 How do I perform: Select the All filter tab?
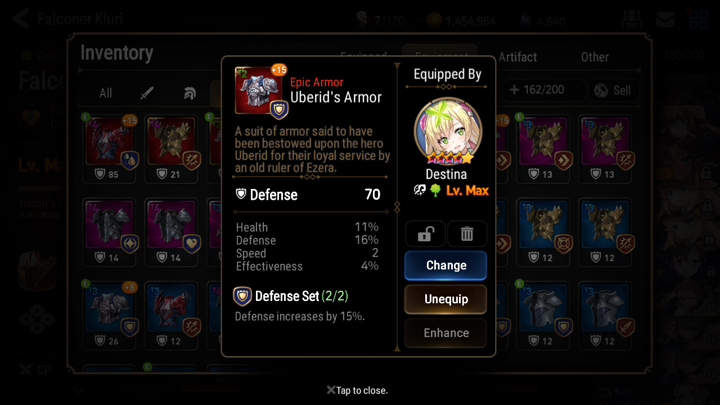click(106, 93)
